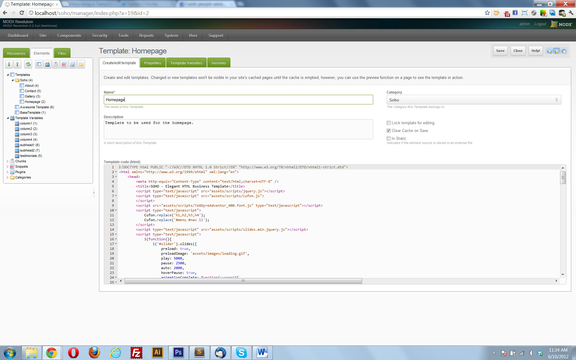Click the Help! button
Viewport: 576px width, 360px height.
(535, 51)
